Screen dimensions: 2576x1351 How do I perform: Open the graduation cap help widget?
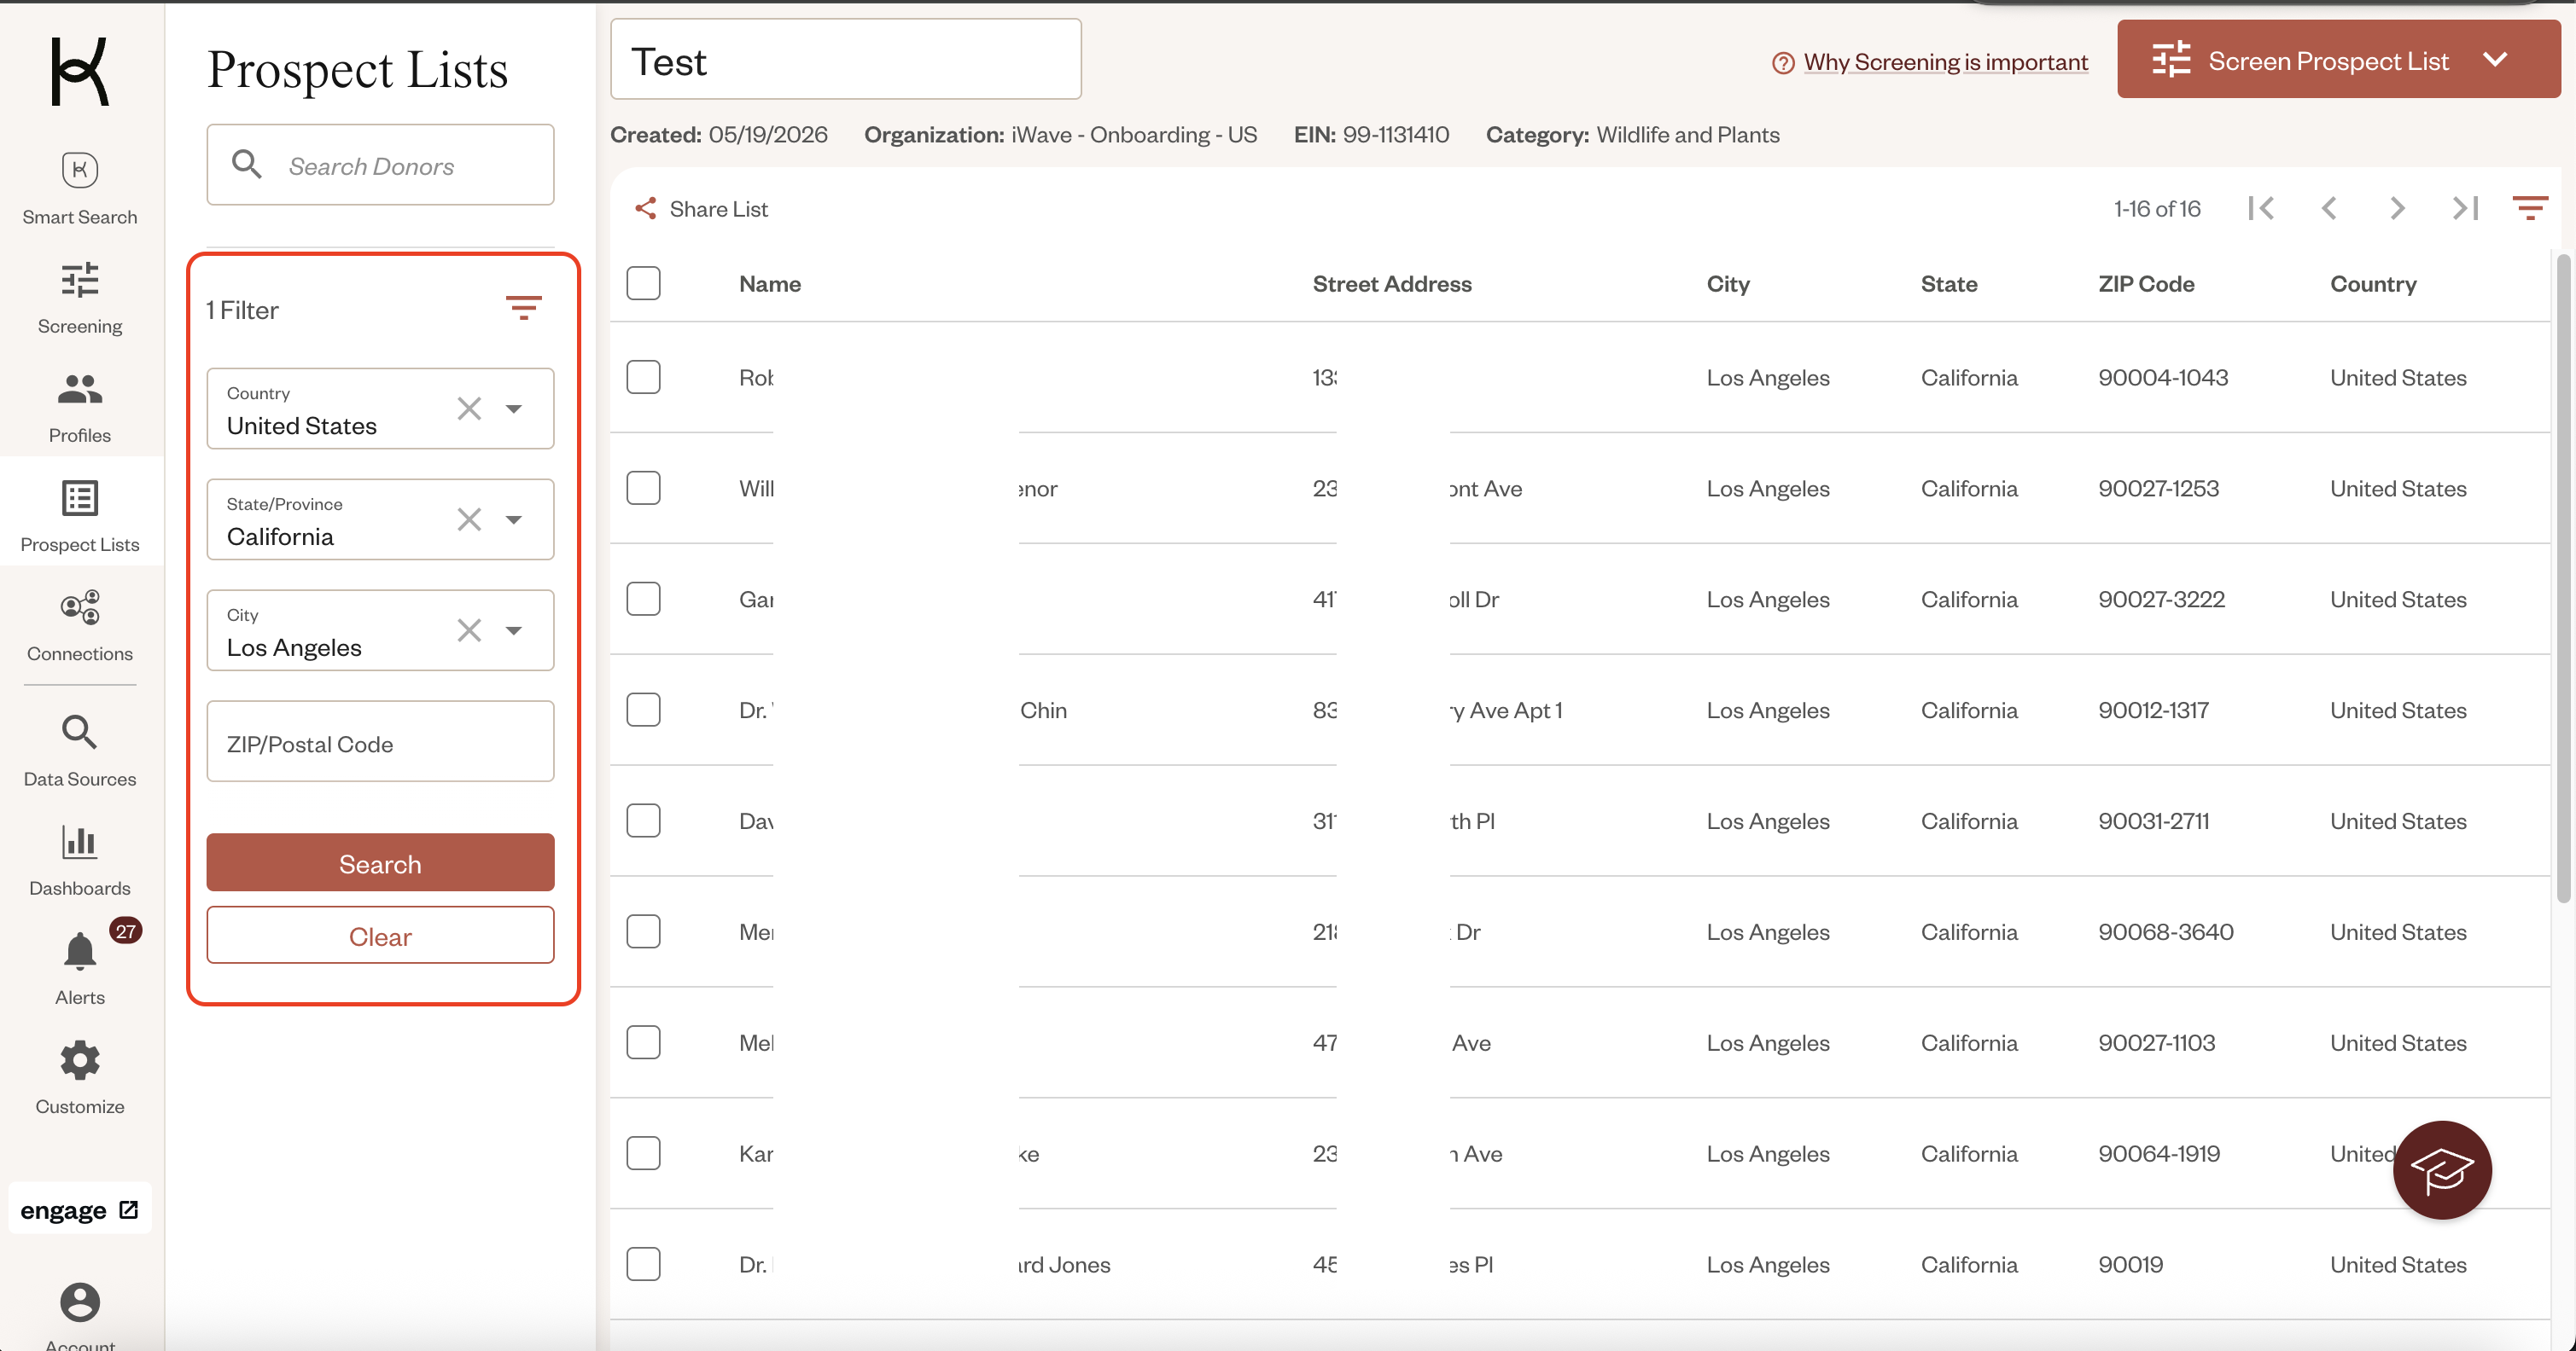[x=2442, y=1169]
